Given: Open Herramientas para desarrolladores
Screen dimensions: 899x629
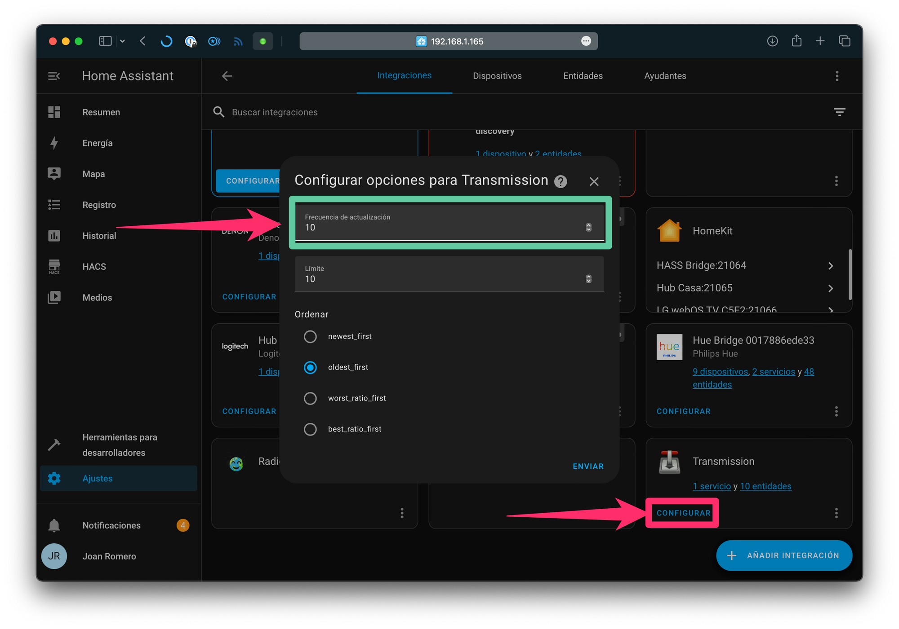Looking at the screenshot, I should pyautogui.click(x=119, y=445).
